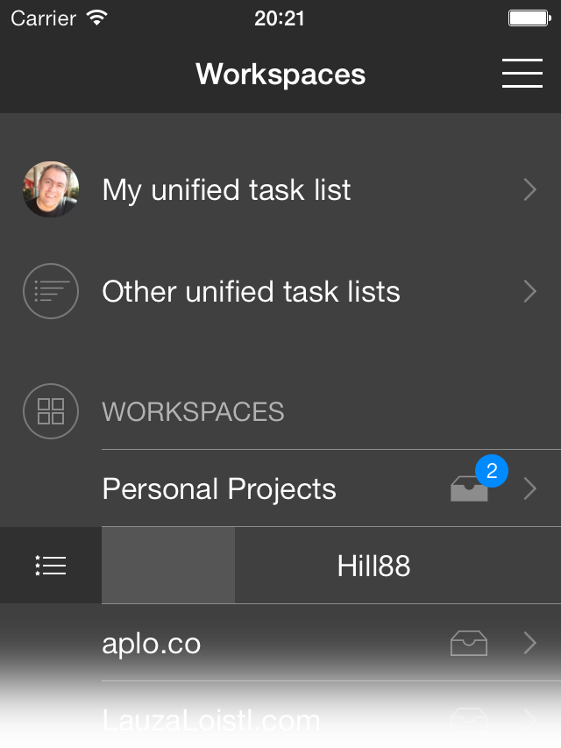Image resolution: width=561 pixels, height=748 pixels.
Task: Tap the unified task lists circle icon
Action: [51, 291]
